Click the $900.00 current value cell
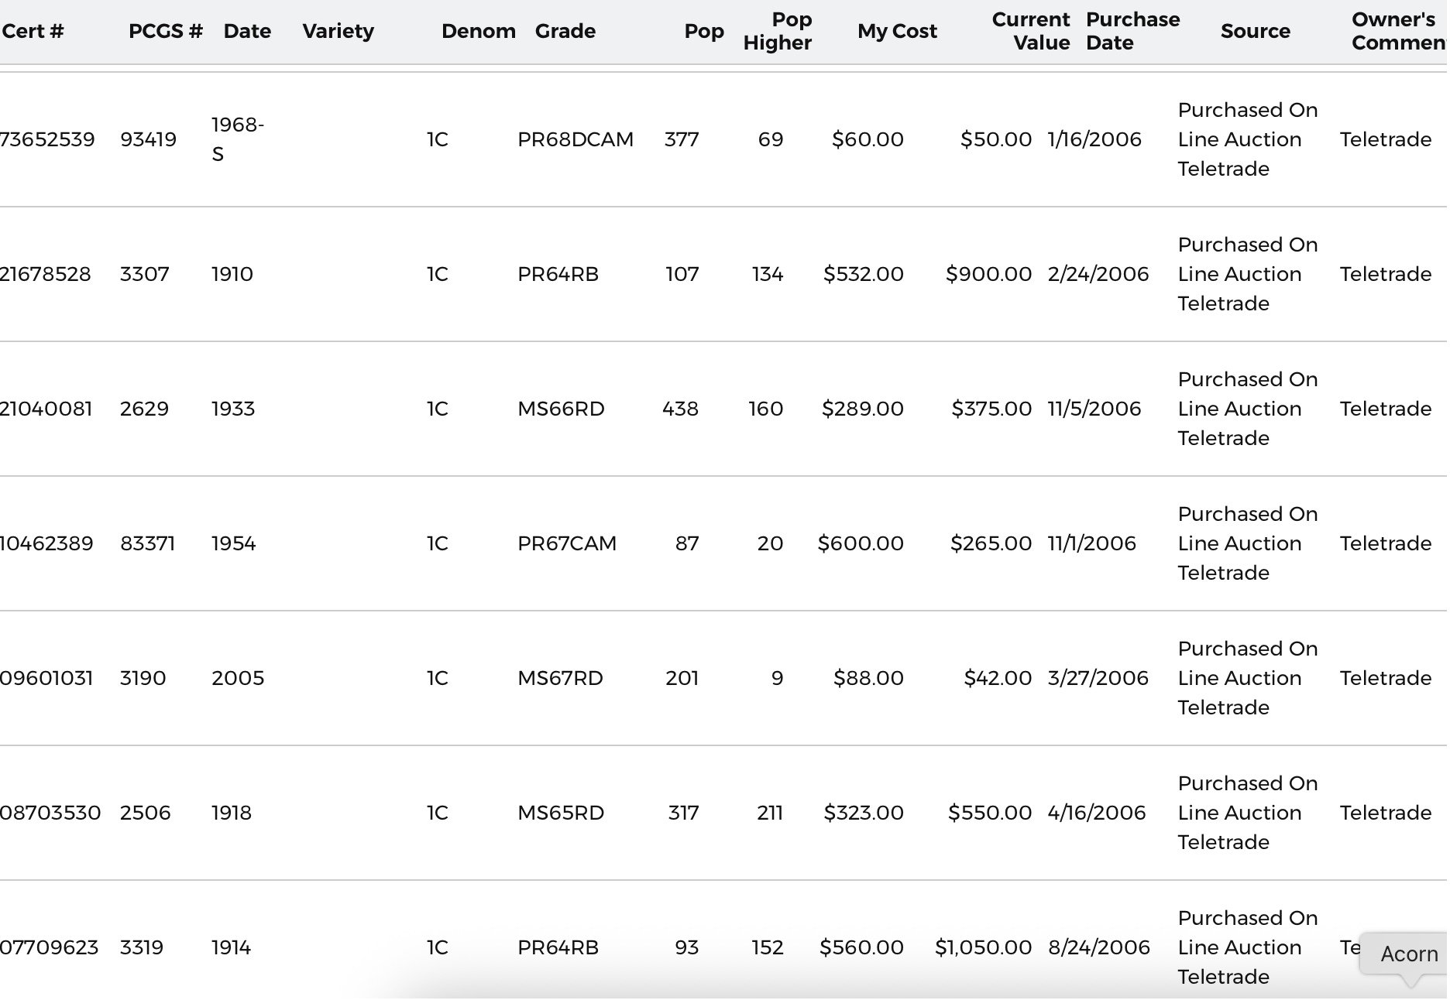Screen dimensions: 1450x1000 click(988, 274)
